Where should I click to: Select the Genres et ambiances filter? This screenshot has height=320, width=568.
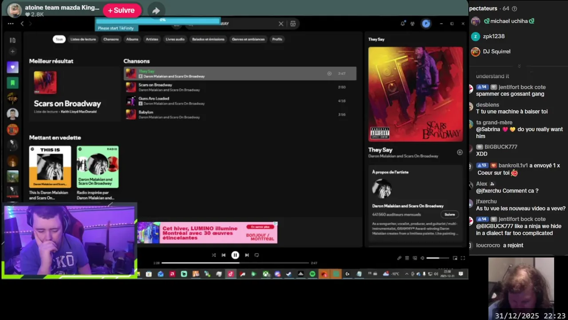(248, 39)
